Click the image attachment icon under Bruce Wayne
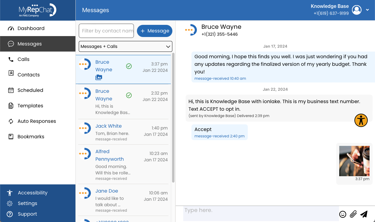 click(x=99, y=77)
